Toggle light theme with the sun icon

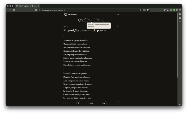coord(78,103)
